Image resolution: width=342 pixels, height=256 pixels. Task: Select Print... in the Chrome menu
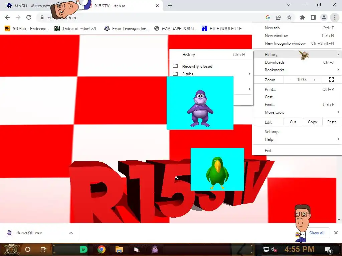click(x=297, y=89)
